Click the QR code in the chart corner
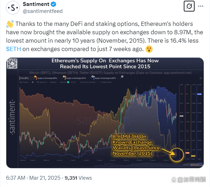Image resolution: width=210 pixels, height=187 pixels. (13, 63)
